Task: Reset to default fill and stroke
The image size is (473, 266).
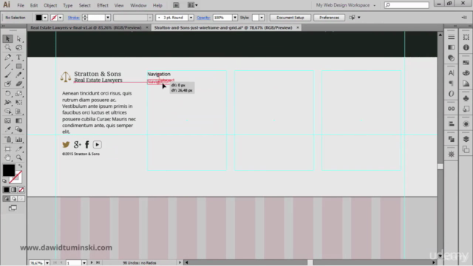Action: (4, 181)
